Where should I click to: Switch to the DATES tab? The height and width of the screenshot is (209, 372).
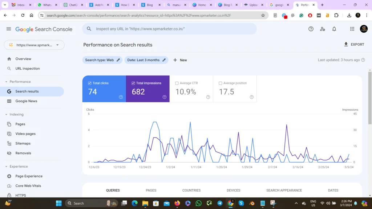[333, 190]
